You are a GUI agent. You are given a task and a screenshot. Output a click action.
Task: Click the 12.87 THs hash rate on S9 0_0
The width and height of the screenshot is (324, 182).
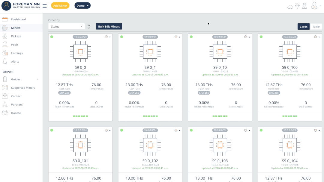64,85
